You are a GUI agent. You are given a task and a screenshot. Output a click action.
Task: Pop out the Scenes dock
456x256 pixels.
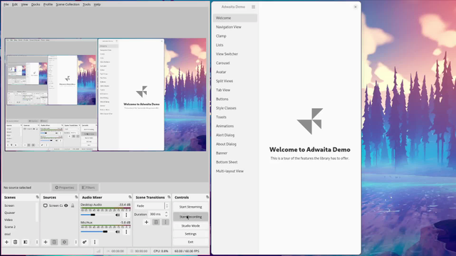pyautogui.click(x=37, y=197)
